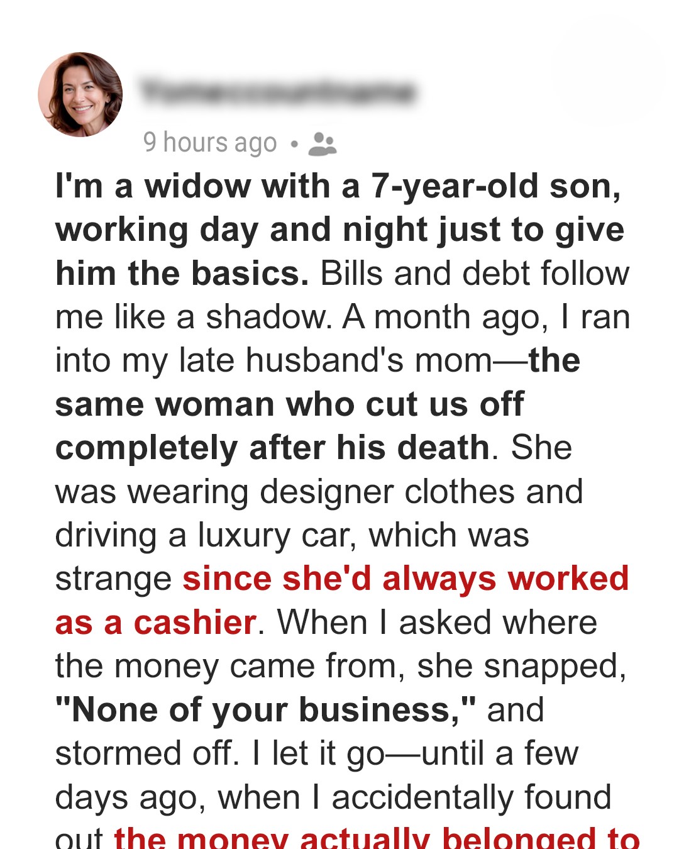
Task: Click the "9 hours ago" timestamp
Action: click(x=210, y=143)
